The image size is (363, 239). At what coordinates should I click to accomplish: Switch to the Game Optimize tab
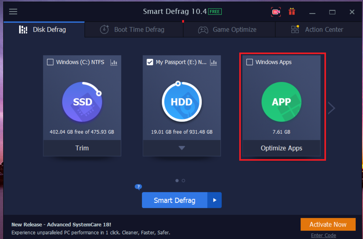pos(229,30)
